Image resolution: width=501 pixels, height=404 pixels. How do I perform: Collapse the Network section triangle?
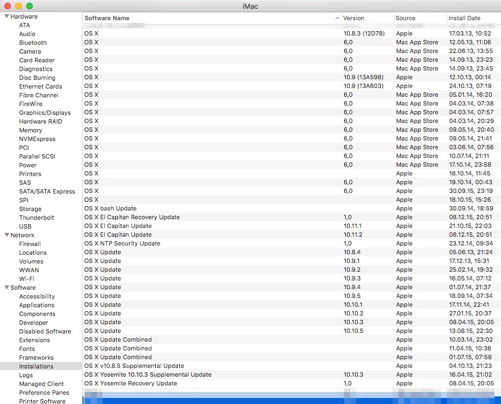(7, 235)
